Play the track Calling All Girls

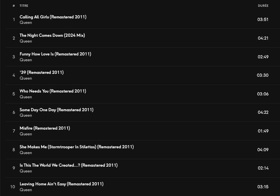point(53,17)
